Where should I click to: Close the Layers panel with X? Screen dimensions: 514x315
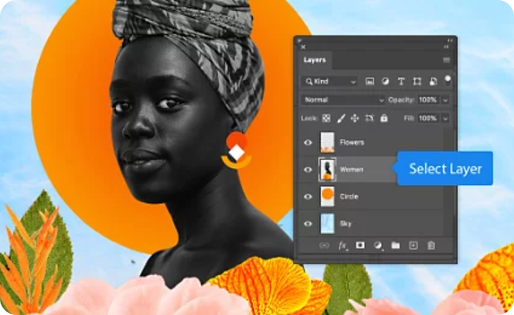click(303, 47)
